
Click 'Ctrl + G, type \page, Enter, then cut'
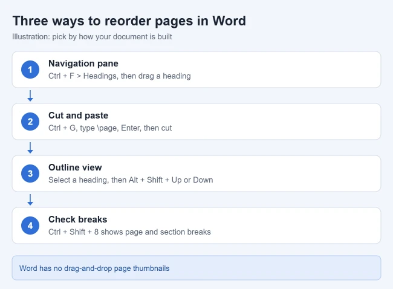[x=110, y=128]
